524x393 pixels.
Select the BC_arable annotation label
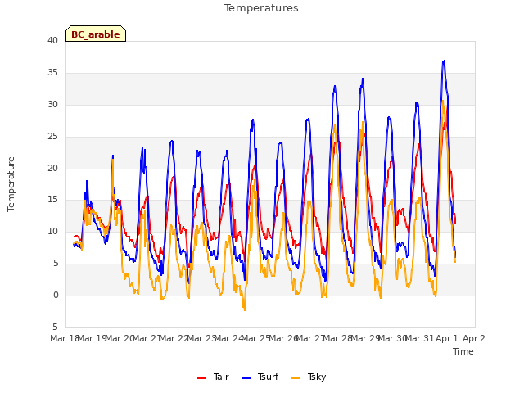click(96, 34)
